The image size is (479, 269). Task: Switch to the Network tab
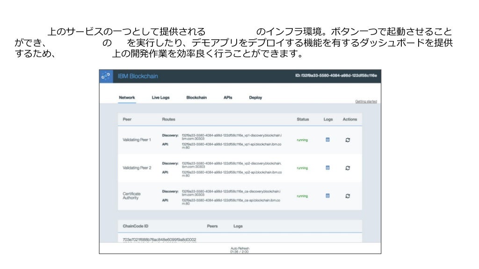coord(127,98)
